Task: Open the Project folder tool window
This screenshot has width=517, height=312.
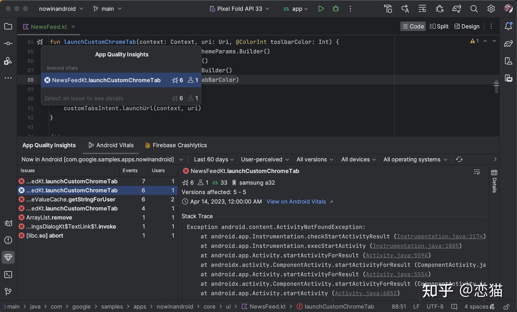Action: pyautogui.click(x=8, y=26)
